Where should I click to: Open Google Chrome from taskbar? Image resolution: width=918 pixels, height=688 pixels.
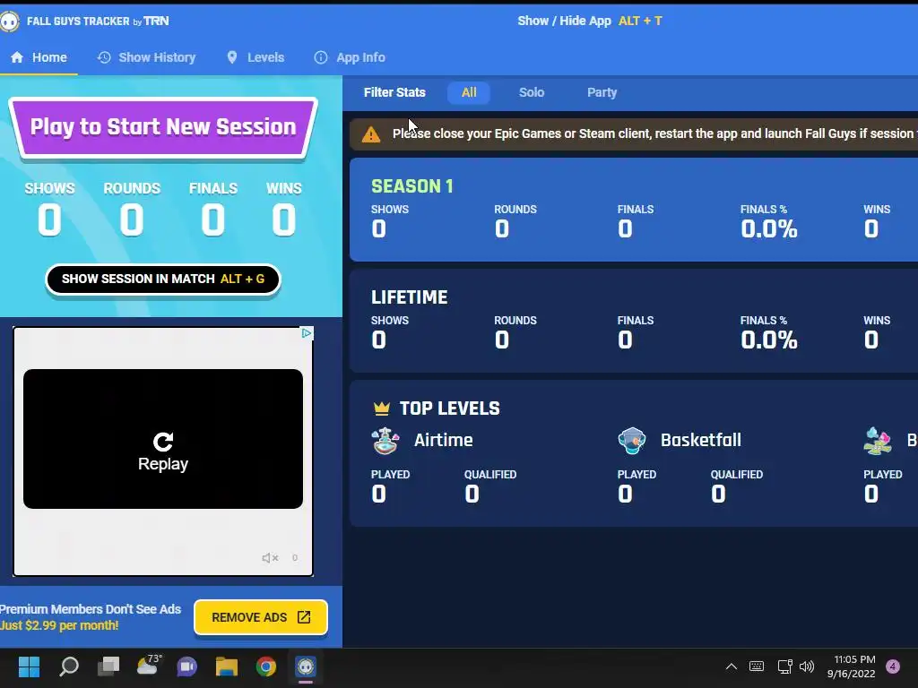click(265, 666)
